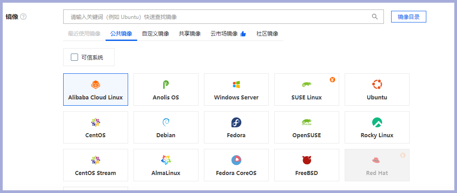The image size is (457, 193).
Task: Click the Fedora CoreOS logo icon
Action: click(236, 161)
